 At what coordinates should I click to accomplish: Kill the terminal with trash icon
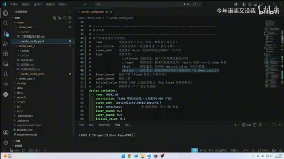[260, 125]
